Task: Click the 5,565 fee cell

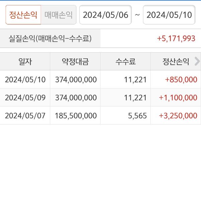Action: tap(137, 116)
